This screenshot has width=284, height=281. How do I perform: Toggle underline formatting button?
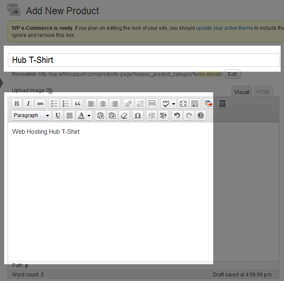(58, 115)
